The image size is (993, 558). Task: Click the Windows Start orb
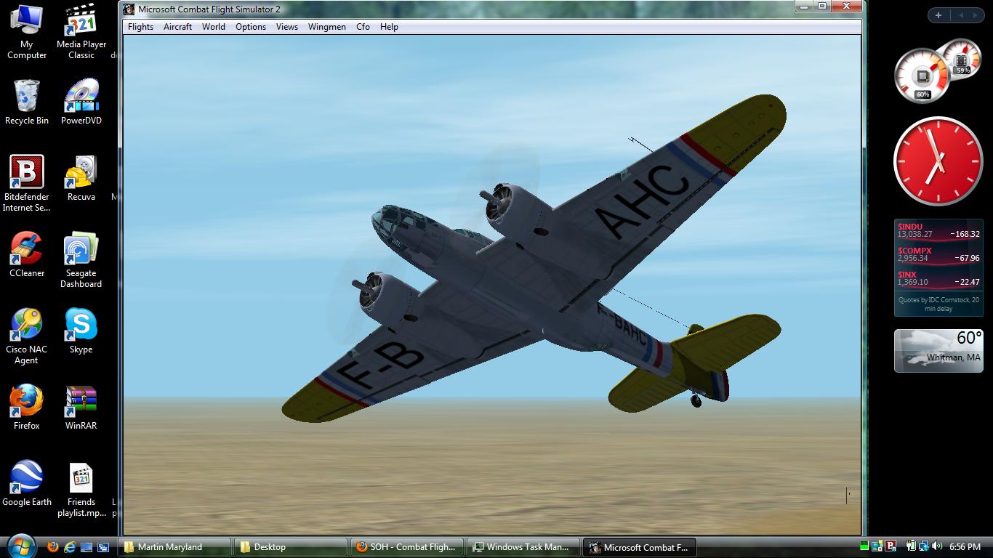[20, 546]
